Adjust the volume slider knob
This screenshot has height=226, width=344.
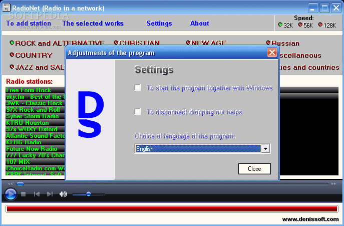pos(89,194)
